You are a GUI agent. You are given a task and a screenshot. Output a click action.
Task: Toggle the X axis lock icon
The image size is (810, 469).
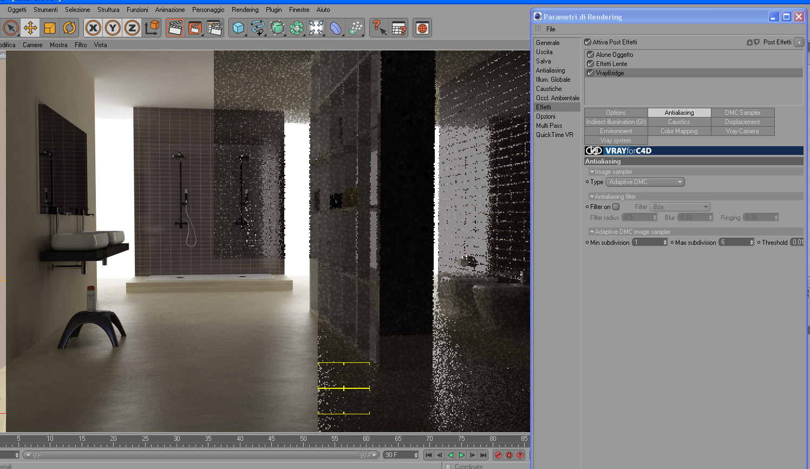click(x=93, y=28)
